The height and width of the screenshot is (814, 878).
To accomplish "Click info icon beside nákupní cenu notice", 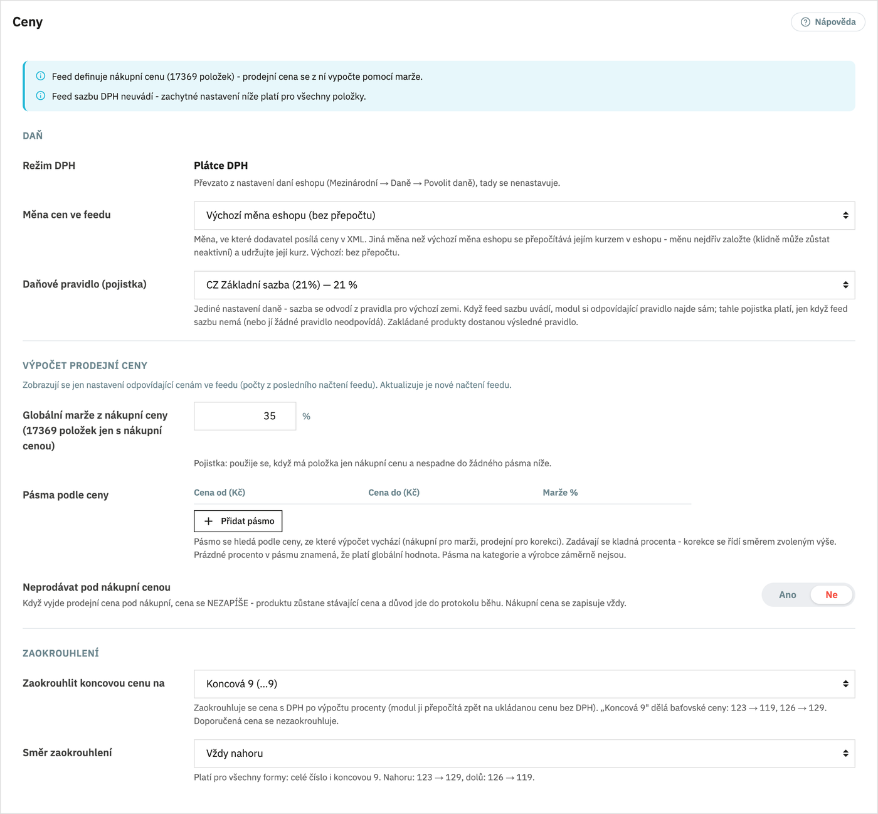I will 41,76.
